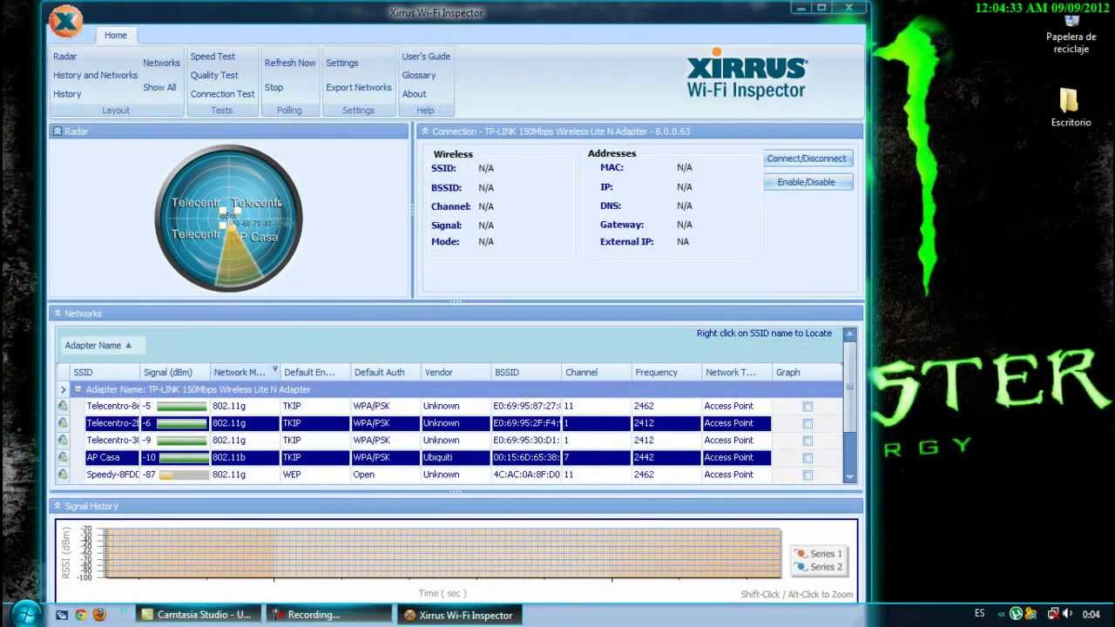The height and width of the screenshot is (627, 1115).
Task: Click Export Networks
Action: pos(359,87)
